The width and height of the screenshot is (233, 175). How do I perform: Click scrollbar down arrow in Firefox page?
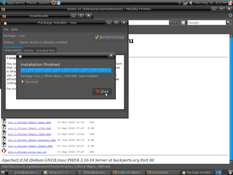231,162
